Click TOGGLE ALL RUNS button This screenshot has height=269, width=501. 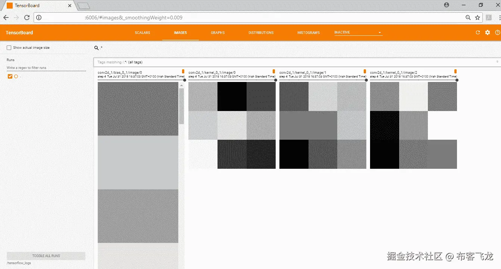[x=46, y=256]
